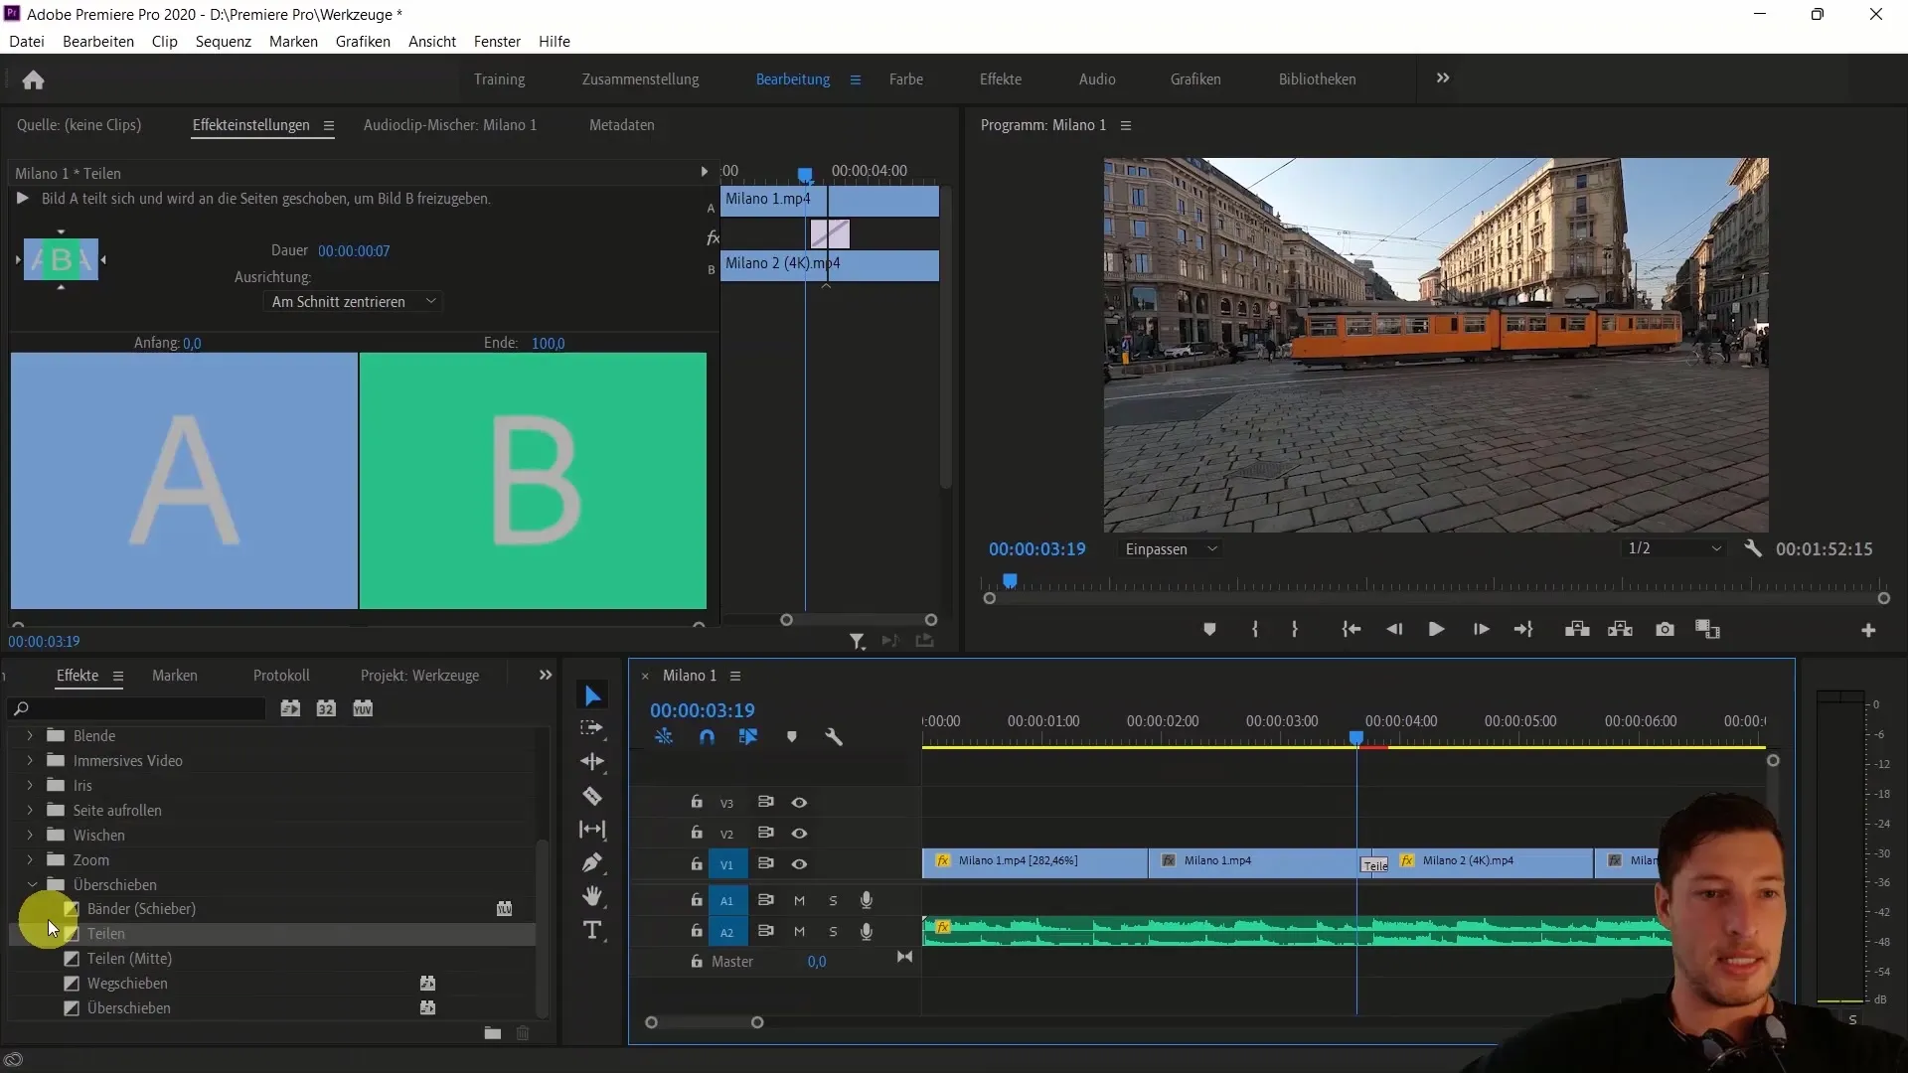1908x1073 pixels.
Task: Expand the Wischen folder
Action: (30, 836)
